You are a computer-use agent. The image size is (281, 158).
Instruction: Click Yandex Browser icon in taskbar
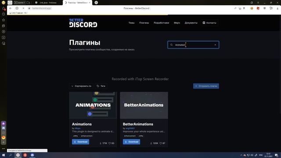(18, 155)
